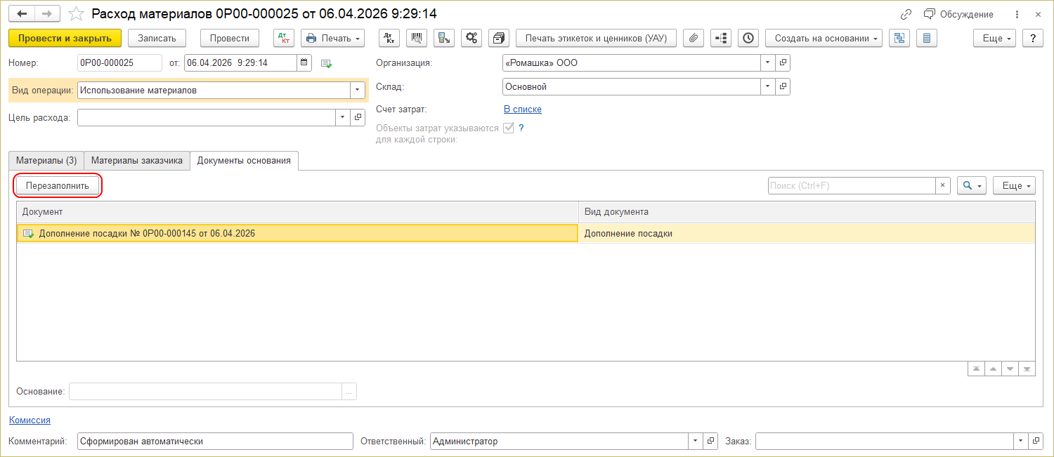This screenshot has width=1054, height=457.
Task: Click Печать этикеток и ценников (УАУ)
Action: [x=596, y=38]
